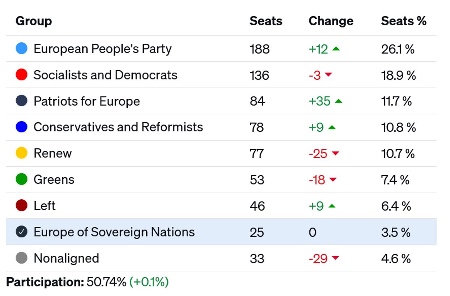The image size is (450, 296).
Task: Toggle the Patriots for Europe dark dot
Action: click(22, 101)
